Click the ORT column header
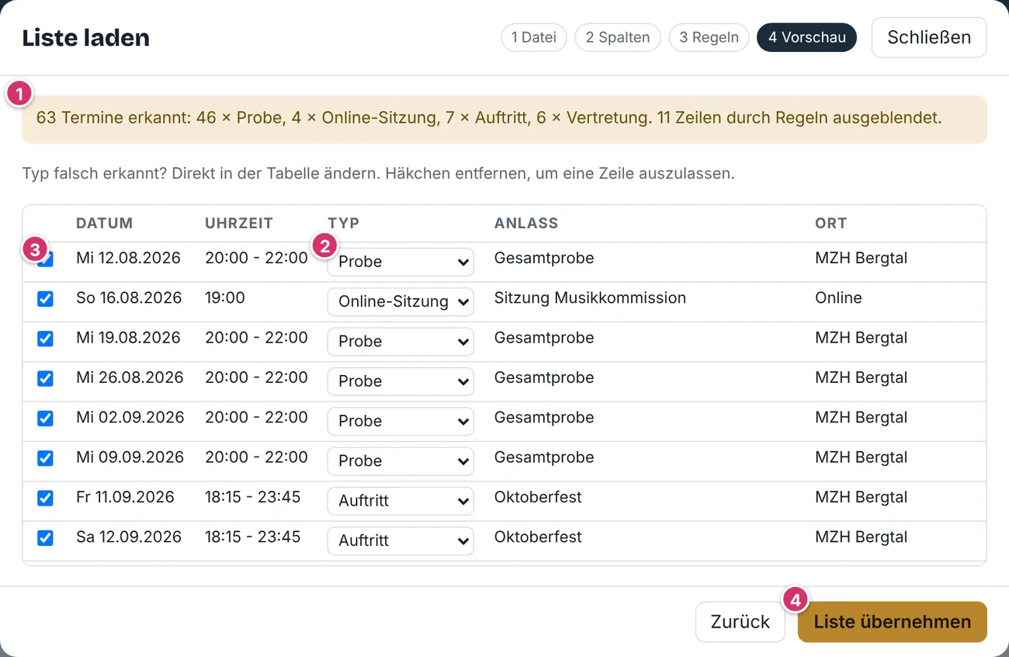This screenshot has width=1009, height=657. [x=830, y=224]
